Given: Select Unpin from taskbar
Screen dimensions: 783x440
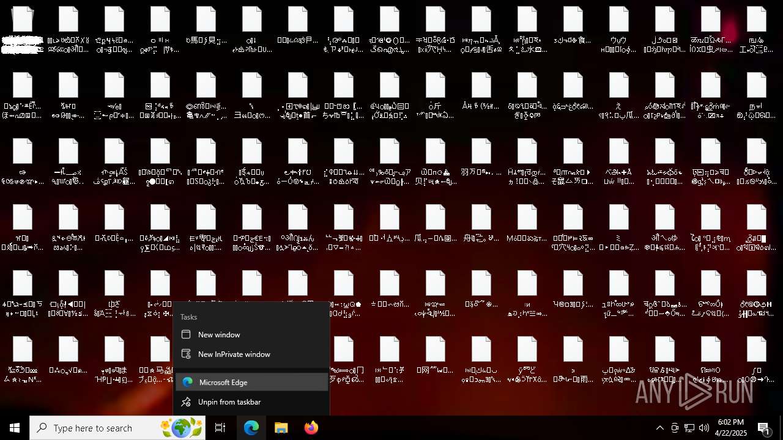Looking at the screenshot, I should pos(252,402).
